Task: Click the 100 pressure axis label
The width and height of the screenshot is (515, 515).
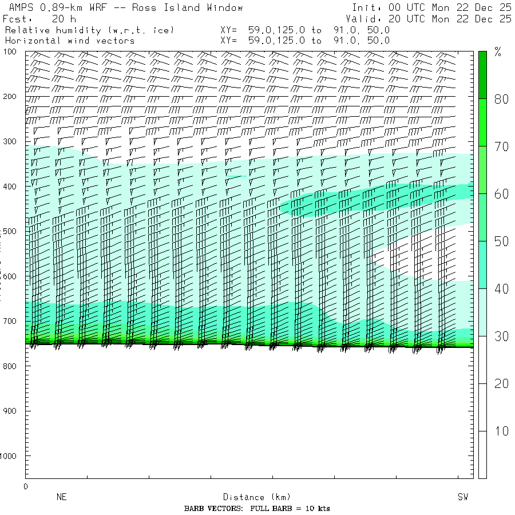Action: [x=10, y=51]
